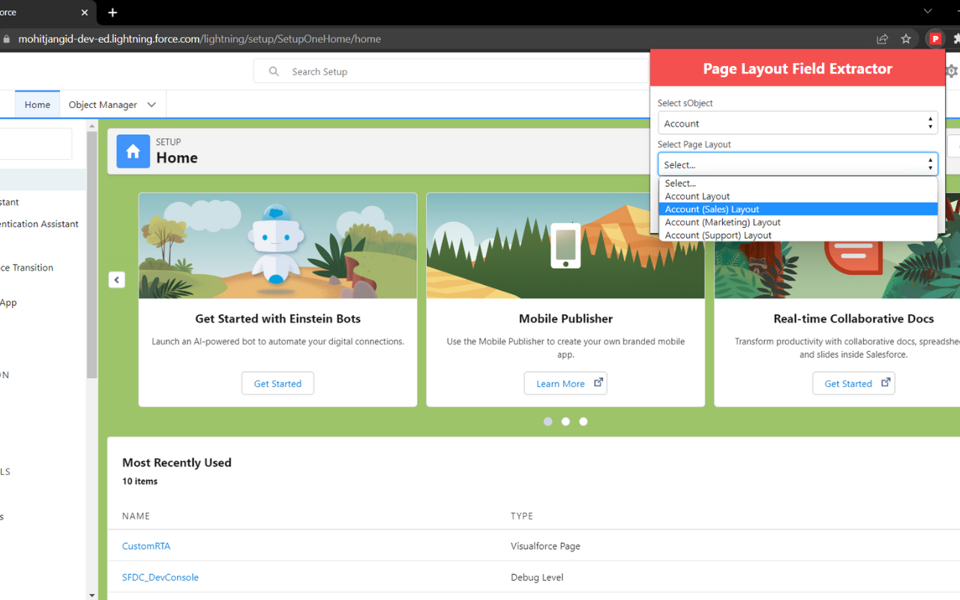Click the Setup gear icon
The height and width of the screenshot is (600, 960).
point(952,71)
